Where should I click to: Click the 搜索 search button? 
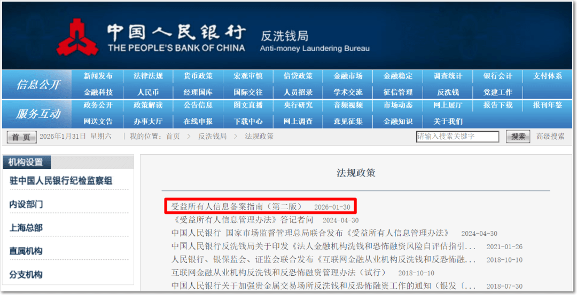tap(518, 136)
